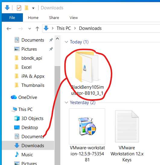Image resolution: width=160 pixels, height=165 pixels.
Task: Collapse the Today (1) group chevron
Action: tap(66, 42)
